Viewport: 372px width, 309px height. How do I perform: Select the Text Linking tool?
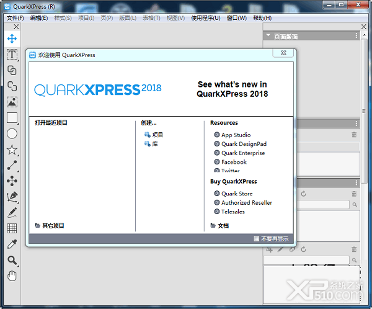point(12,71)
